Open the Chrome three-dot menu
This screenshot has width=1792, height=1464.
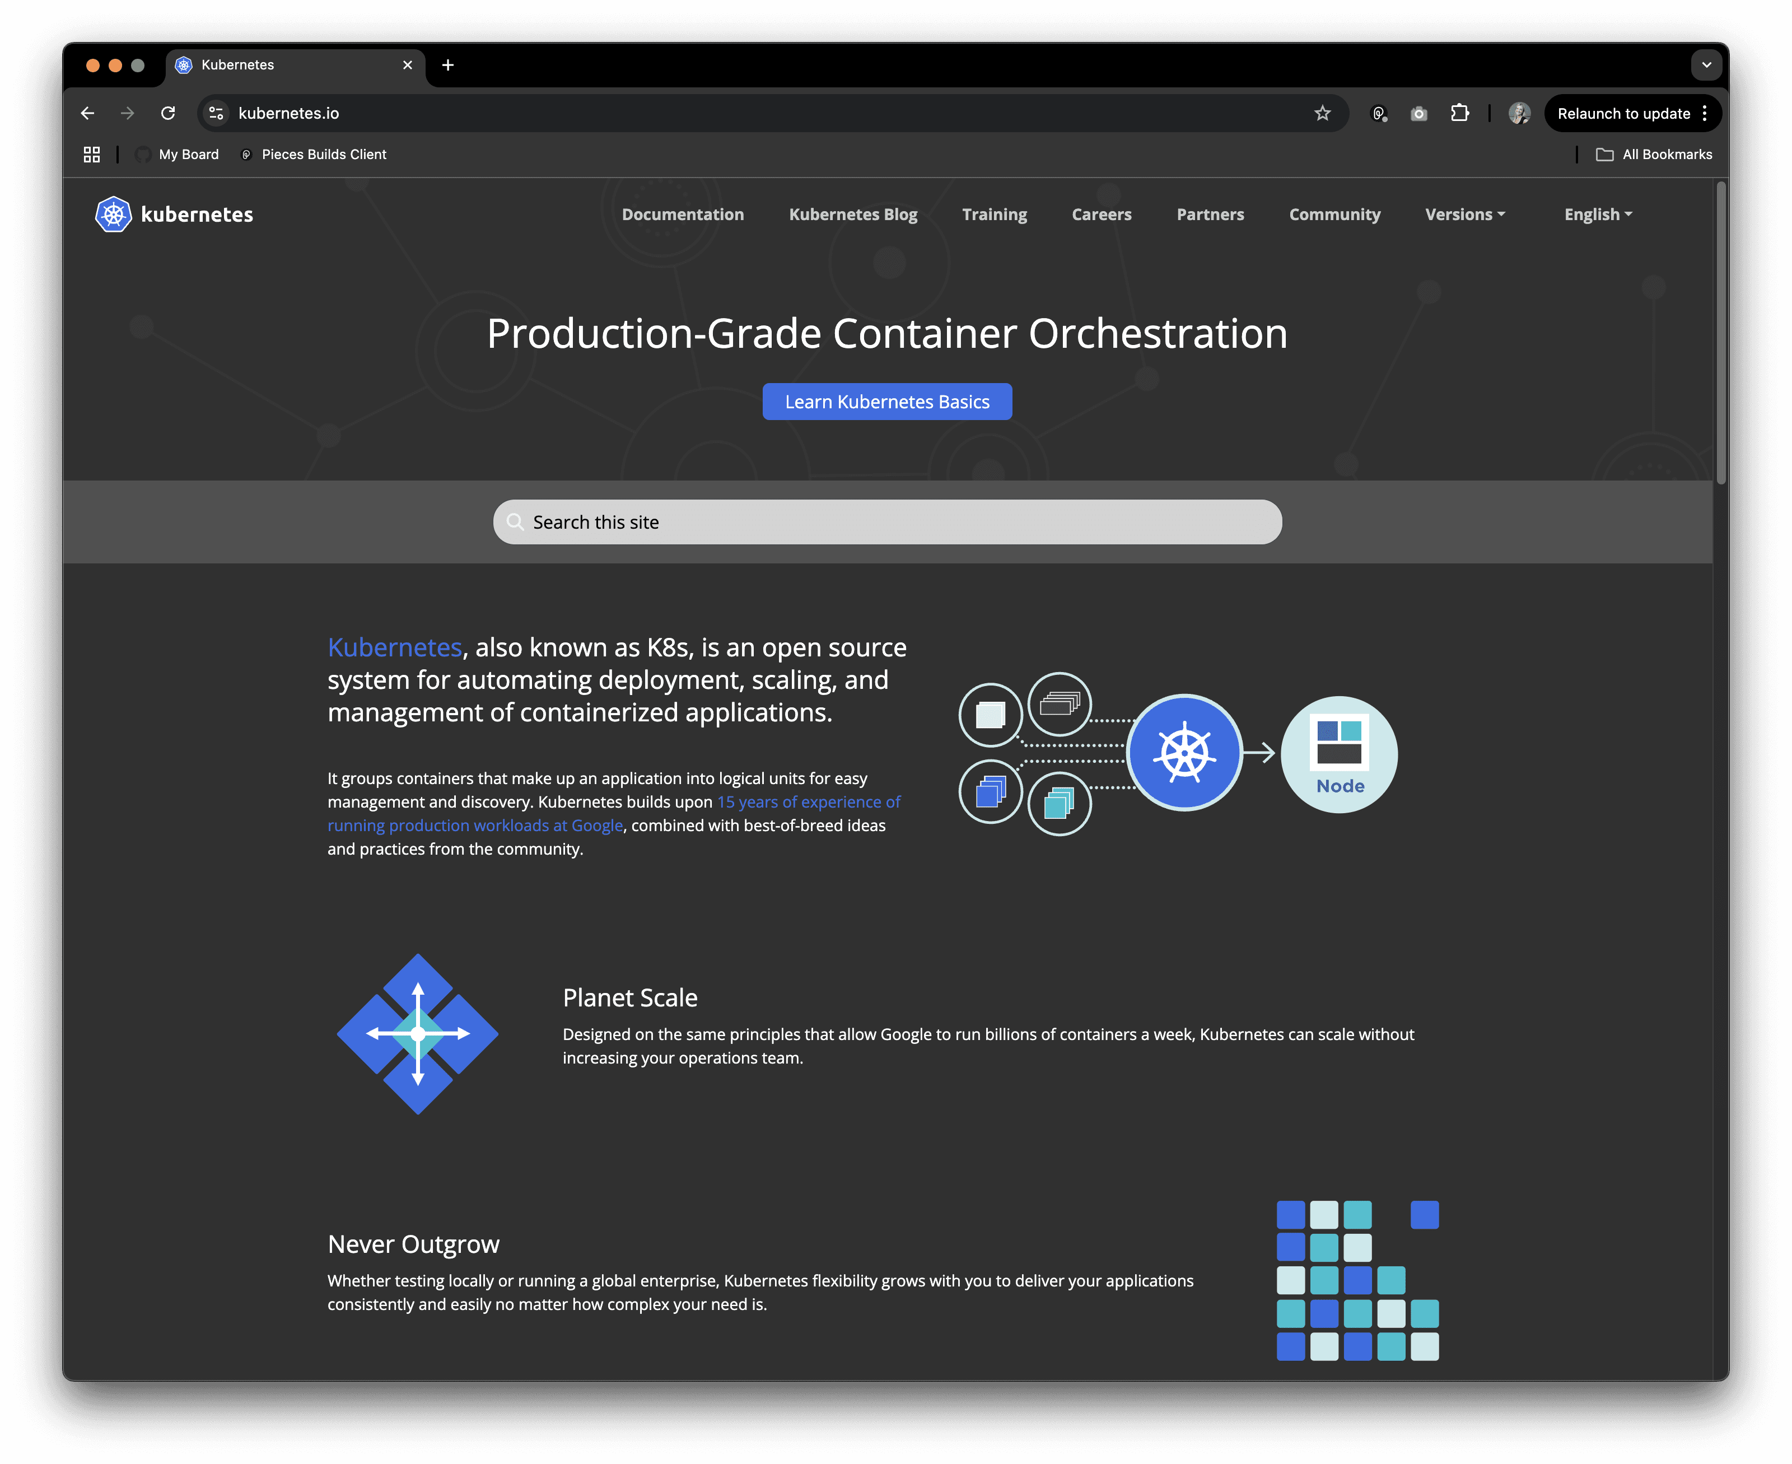pyautogui.click(x=1704, y=113)
